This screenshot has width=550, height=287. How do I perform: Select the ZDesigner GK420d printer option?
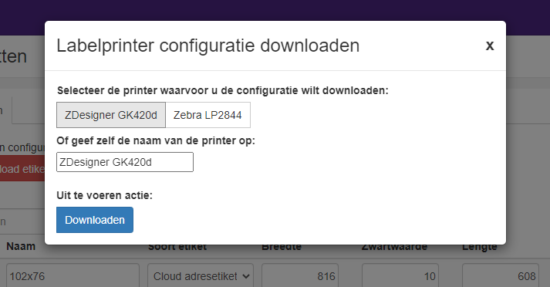click(111, 115)
